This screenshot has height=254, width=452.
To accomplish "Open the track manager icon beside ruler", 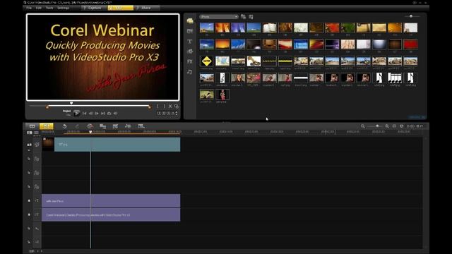I will [36, 133].
